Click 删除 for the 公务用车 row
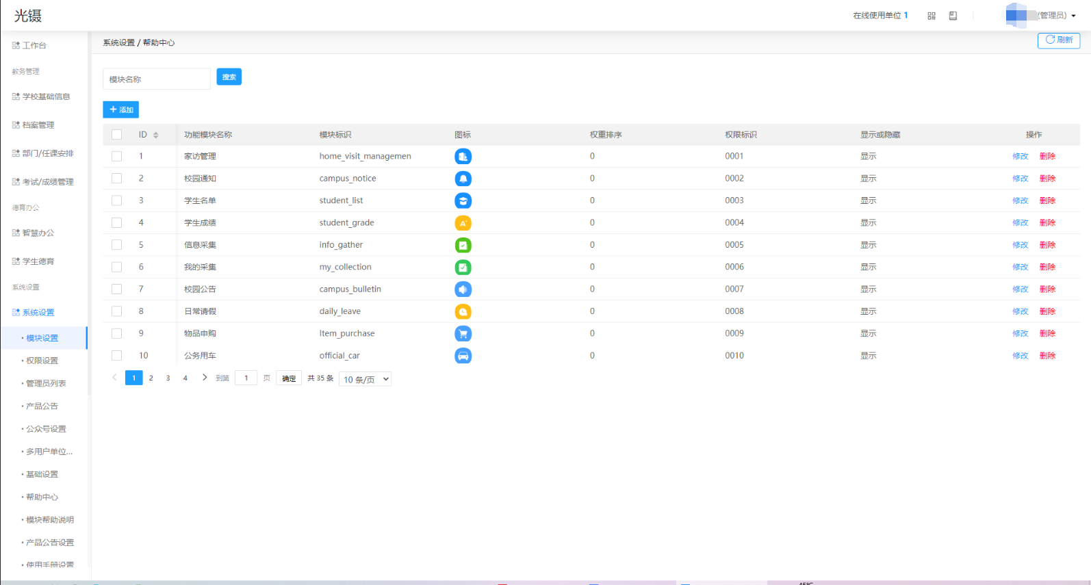1091x585 pixels. tap(1048, 356)
